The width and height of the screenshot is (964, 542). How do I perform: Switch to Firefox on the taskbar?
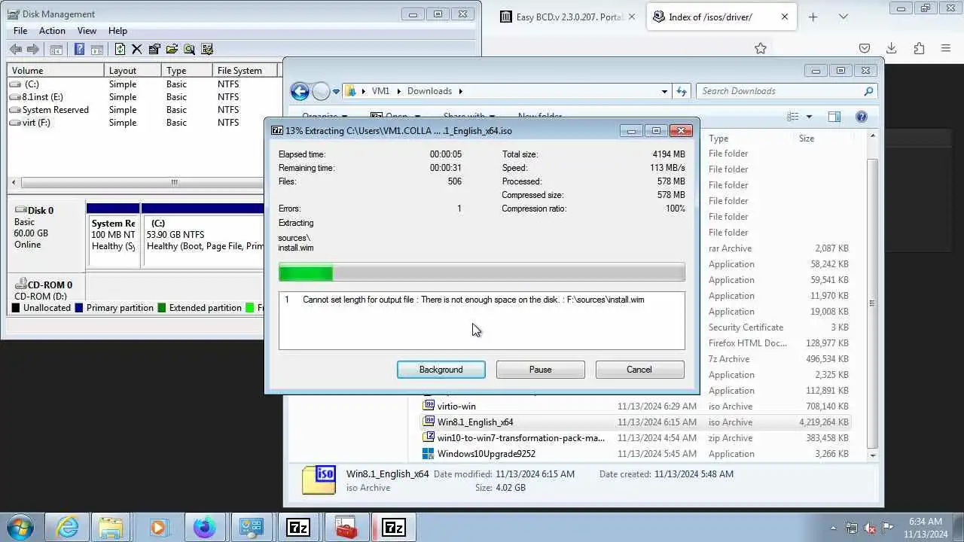204,527
